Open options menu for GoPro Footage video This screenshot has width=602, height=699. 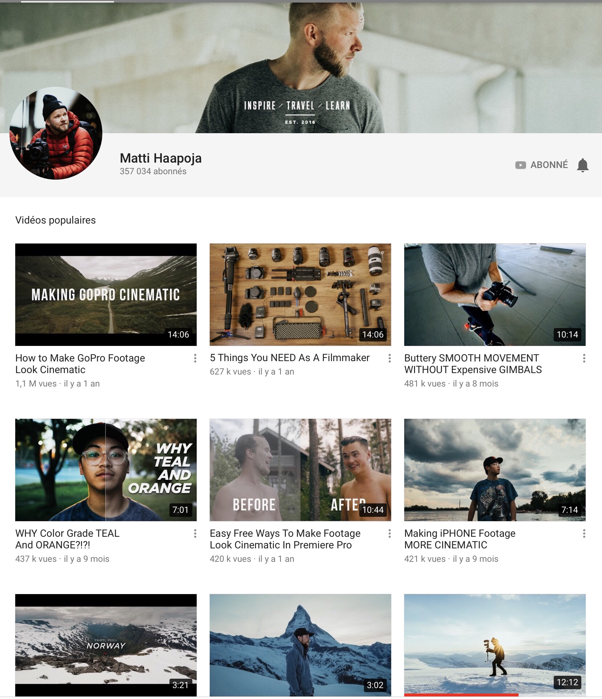click(195, 358)
